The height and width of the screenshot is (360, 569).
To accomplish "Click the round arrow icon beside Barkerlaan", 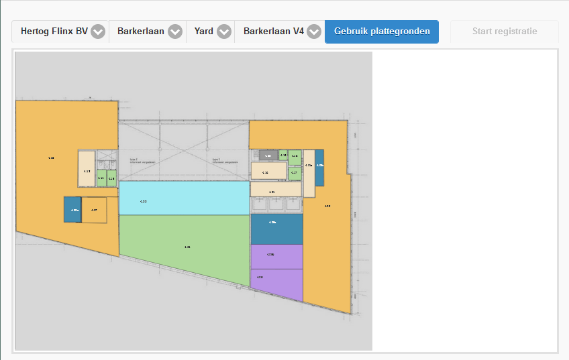I will [x=175, y=32].
